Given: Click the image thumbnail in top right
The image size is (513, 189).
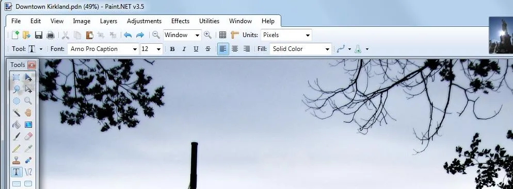Looking at the screenshot, I should click(x=501, y=35).
